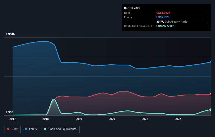The image size is (215, 137).
Task: Click the tooltip Debt row label
Action: coord(127,13)
